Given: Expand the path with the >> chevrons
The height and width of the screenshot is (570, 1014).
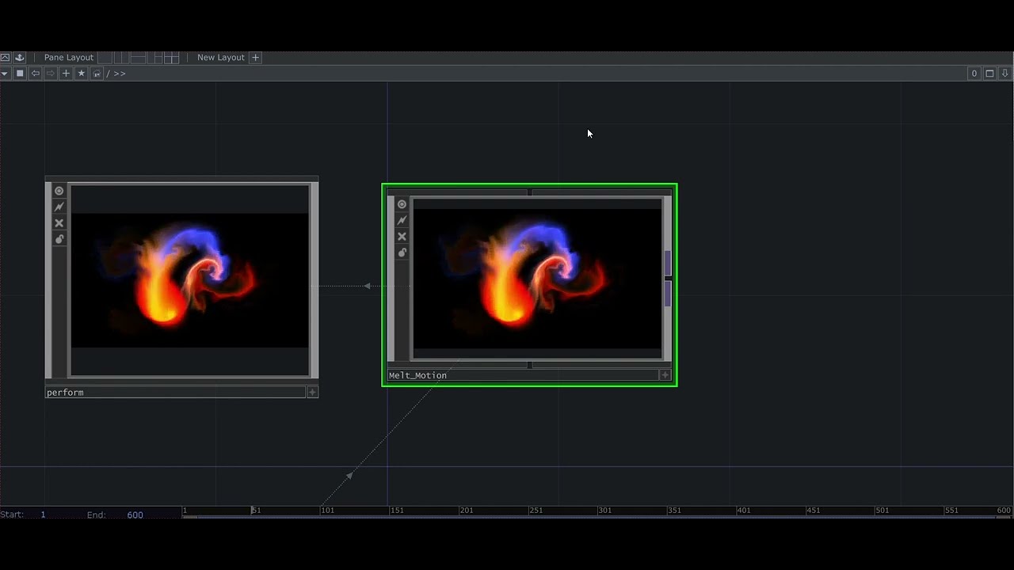Looking at the screenshot, I should 120,74.
